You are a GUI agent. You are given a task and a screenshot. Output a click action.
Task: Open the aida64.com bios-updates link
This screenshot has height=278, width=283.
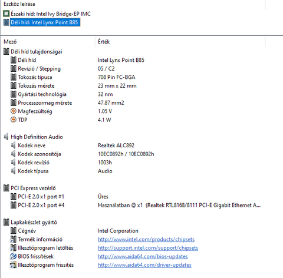pos(143,256)
